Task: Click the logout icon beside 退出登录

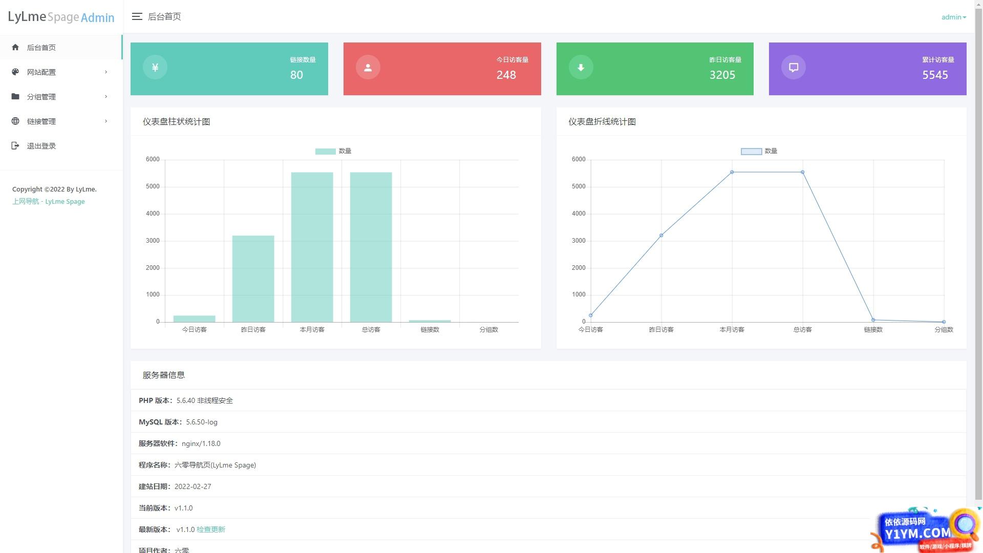Action: tap(15, 145)
